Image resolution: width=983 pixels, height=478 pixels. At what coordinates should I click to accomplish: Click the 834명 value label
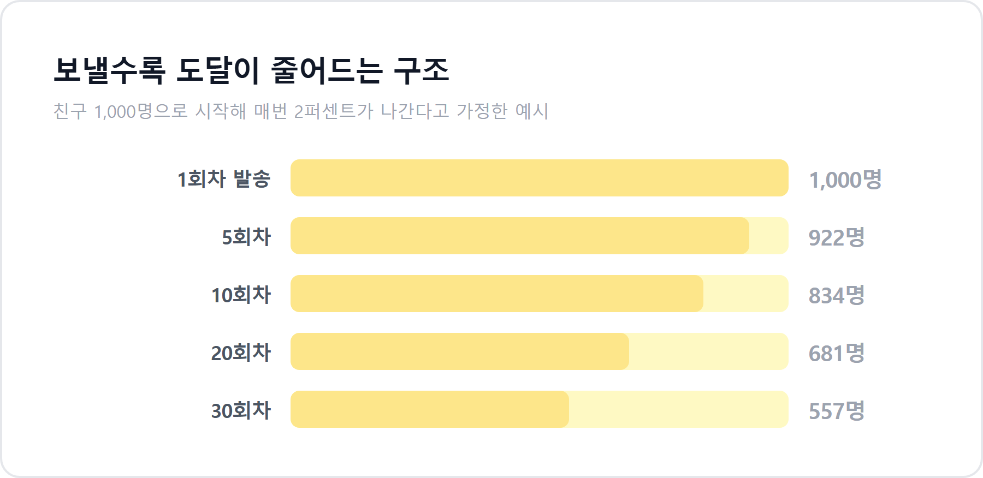point(837,295)
